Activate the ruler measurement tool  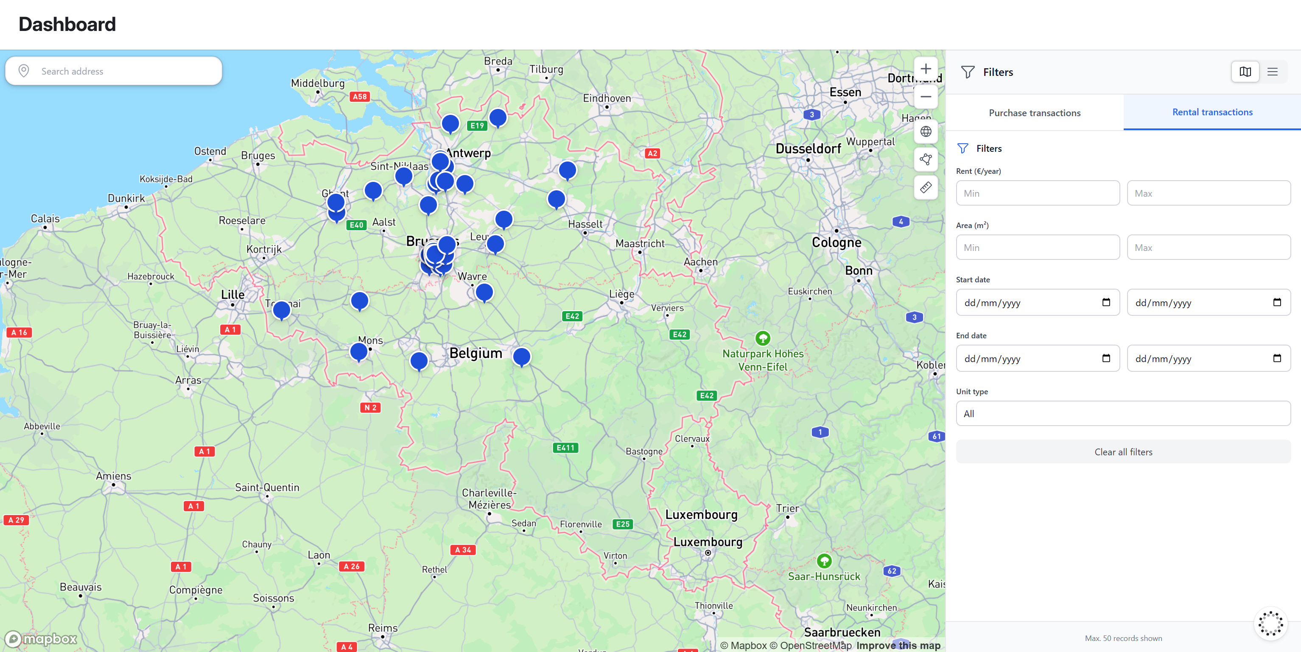pyautogui.click(x=925, y=188)
